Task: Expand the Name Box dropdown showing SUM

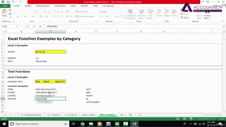Action: coord(17,26)
